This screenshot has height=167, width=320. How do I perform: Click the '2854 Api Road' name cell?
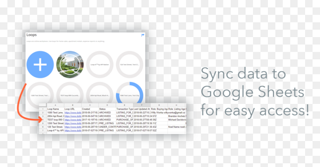coord(55,116)
